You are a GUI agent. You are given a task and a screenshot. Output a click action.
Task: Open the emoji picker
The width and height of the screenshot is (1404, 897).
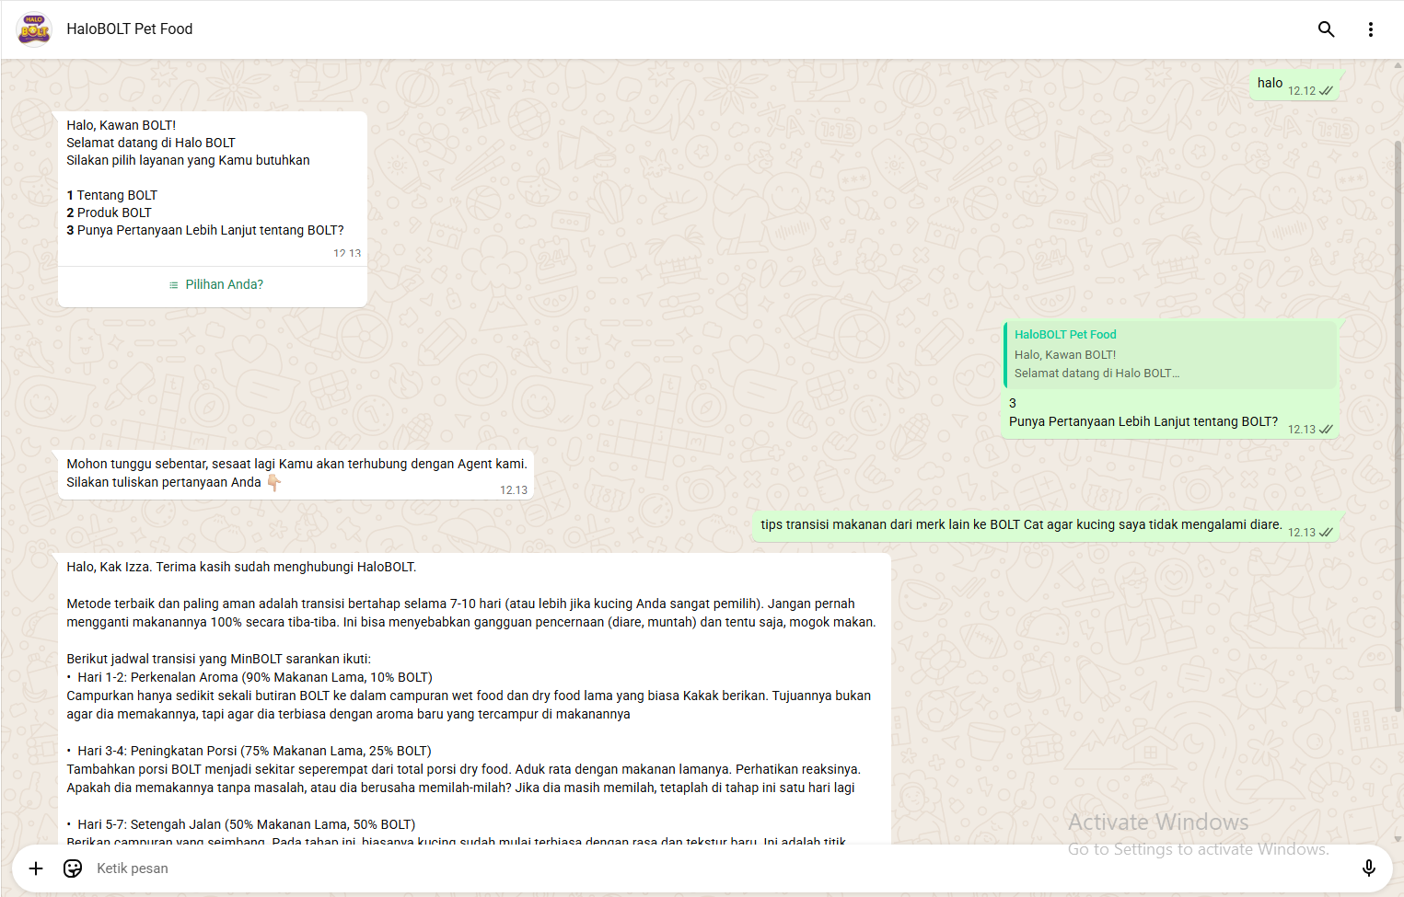coord(73,868)
